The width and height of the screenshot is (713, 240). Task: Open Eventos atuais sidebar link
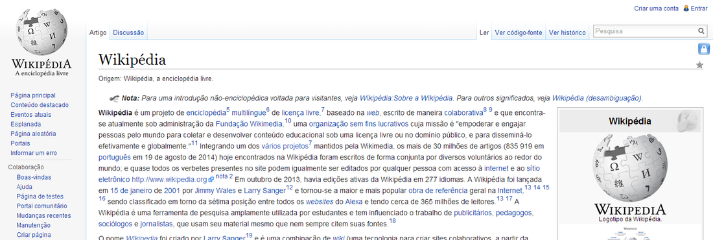(x=31, y=114)
